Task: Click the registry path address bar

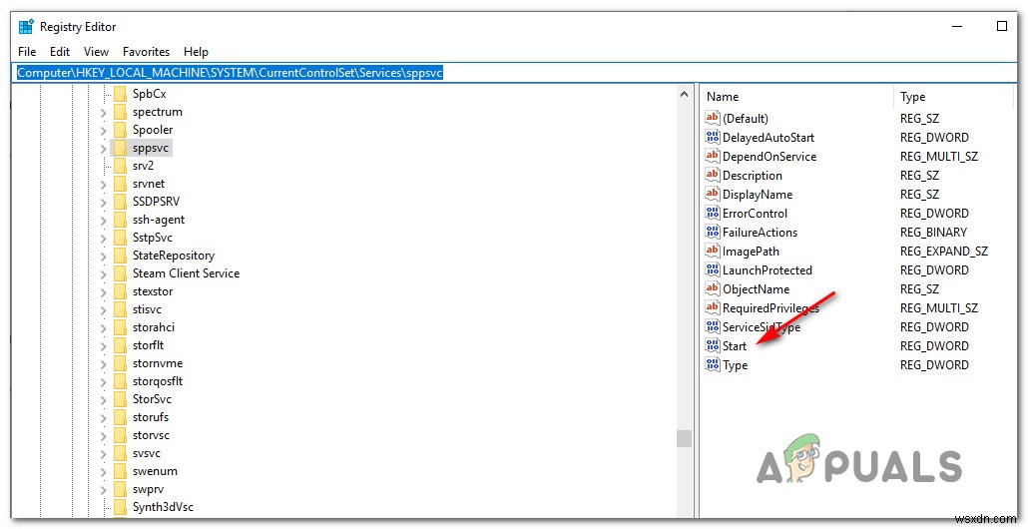Action: [514, 73]
